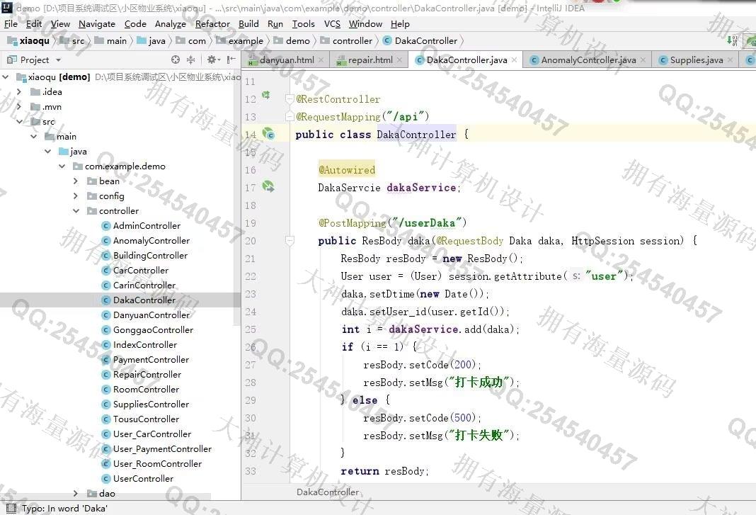Click the class gutter icon on line 14
The image size is (756, 515).
(x=268, y=133)
